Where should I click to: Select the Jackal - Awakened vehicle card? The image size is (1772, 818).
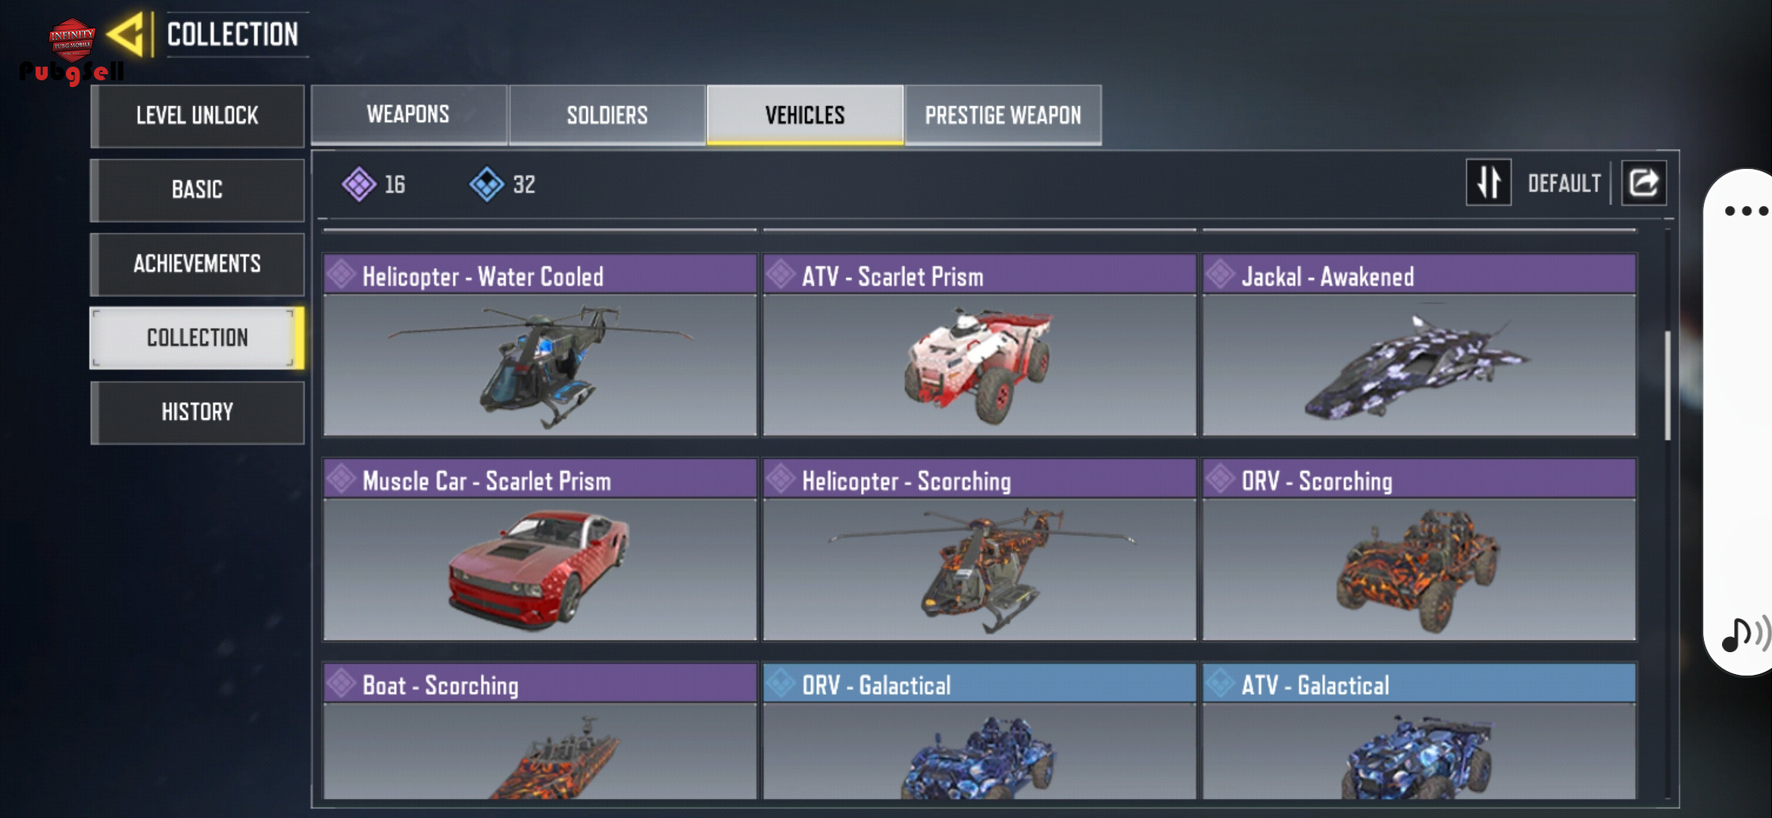pyautogui.click(x=1419, y=345)
